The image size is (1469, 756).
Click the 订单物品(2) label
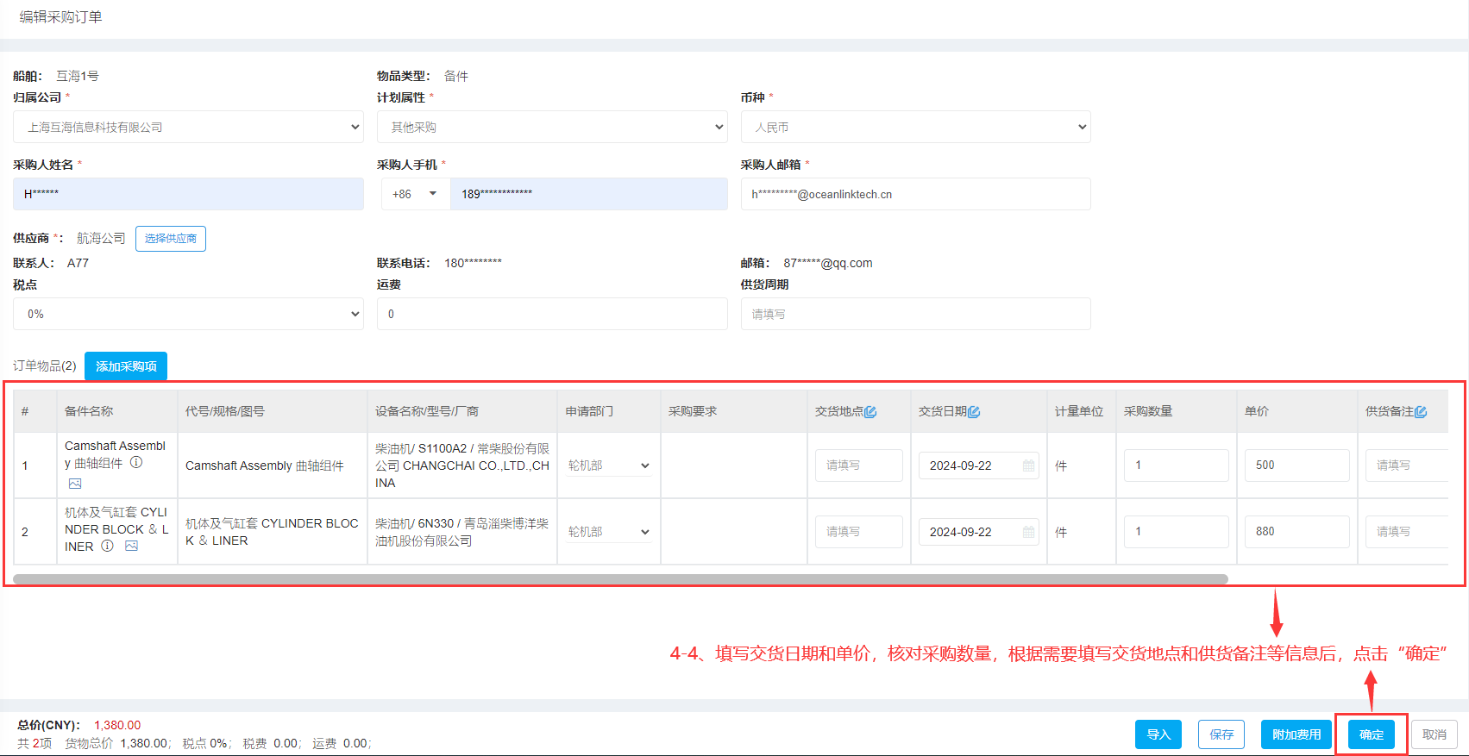click(45, 366)
